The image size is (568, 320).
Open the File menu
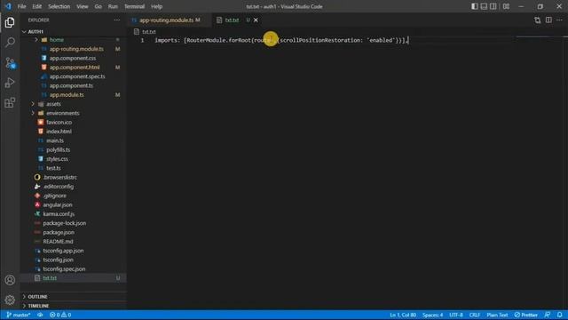[21, 6]
